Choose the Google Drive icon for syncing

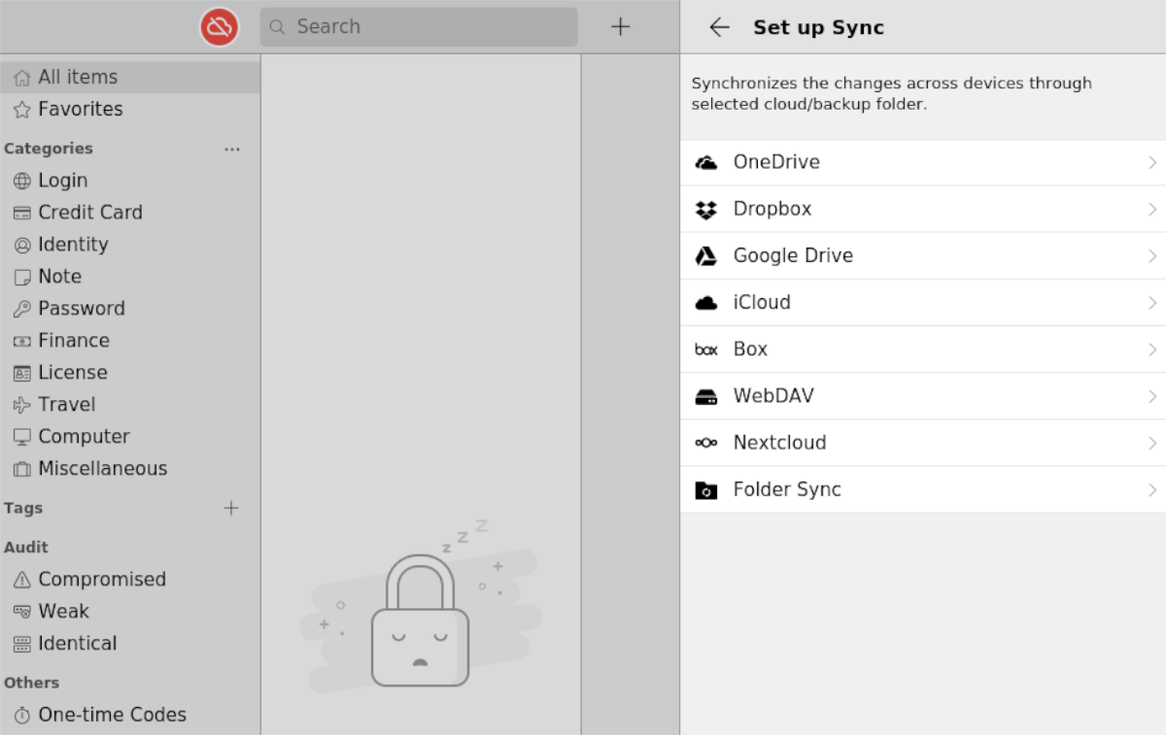(x=707, y=255)
